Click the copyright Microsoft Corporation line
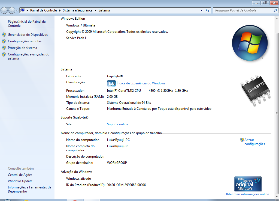The height and width of the screenshot is (201, 279). tap(117, 32)
